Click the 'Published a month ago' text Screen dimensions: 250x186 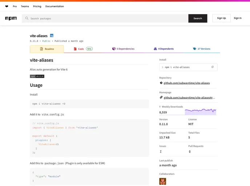pos(69,41)
